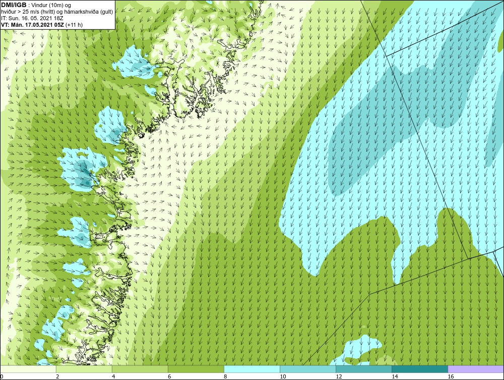Select the 2–4 m/s light green swatch
Image resolution: width=504 pixels, height=380 pixels.
[x=84, y=369]
